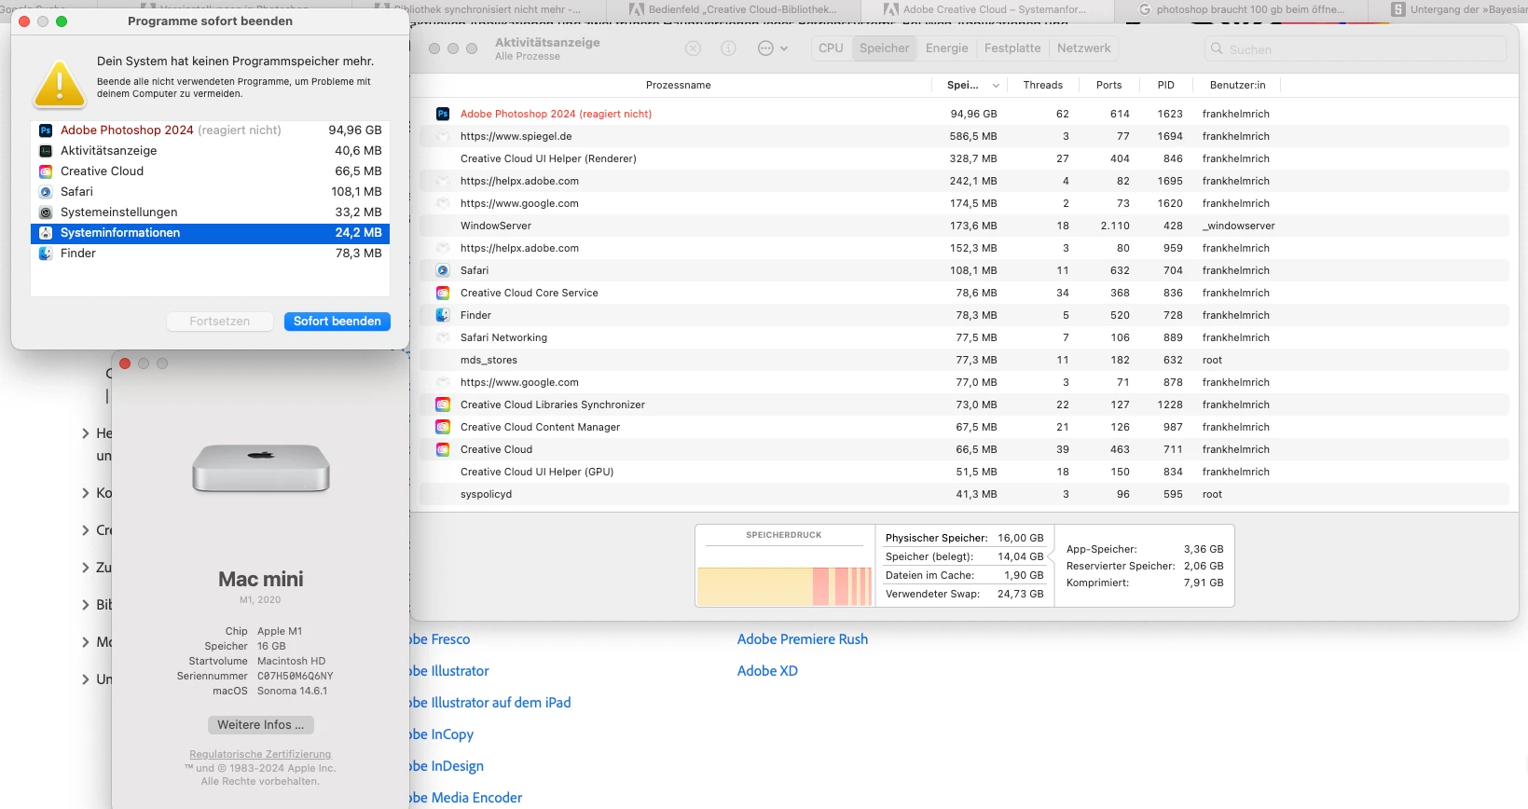This screenshot has width=1528, height=809.
Task: Sort by Speicher column header dropdown arrow
Action: point(996,85)
